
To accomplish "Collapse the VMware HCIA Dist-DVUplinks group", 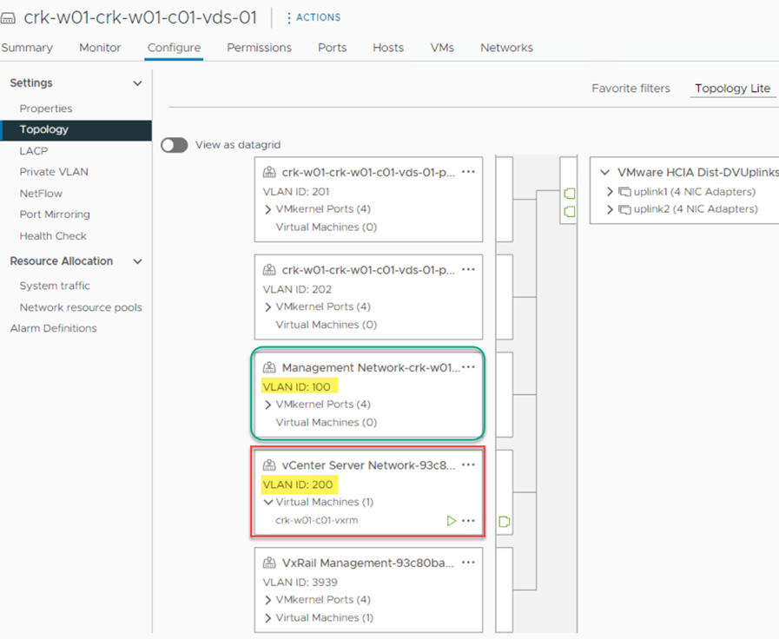I will coord(604,173).
